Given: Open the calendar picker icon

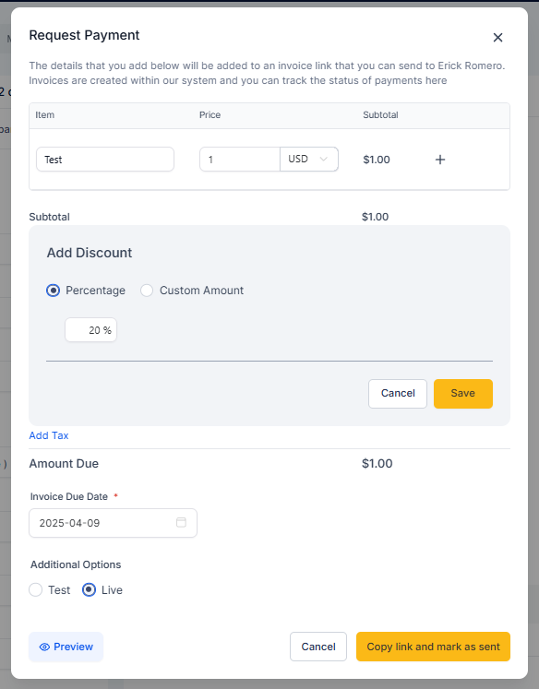Looking at the screenshot, I should pos(181,522).
